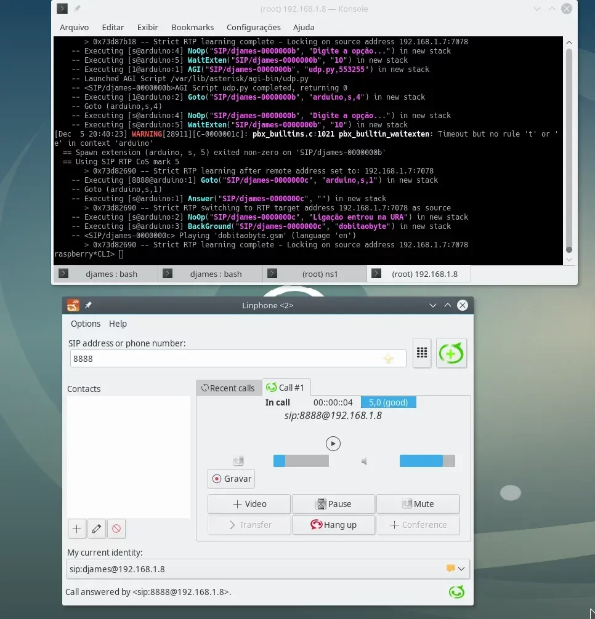Open the Linphone dial pad keypad

click(421, 353)
